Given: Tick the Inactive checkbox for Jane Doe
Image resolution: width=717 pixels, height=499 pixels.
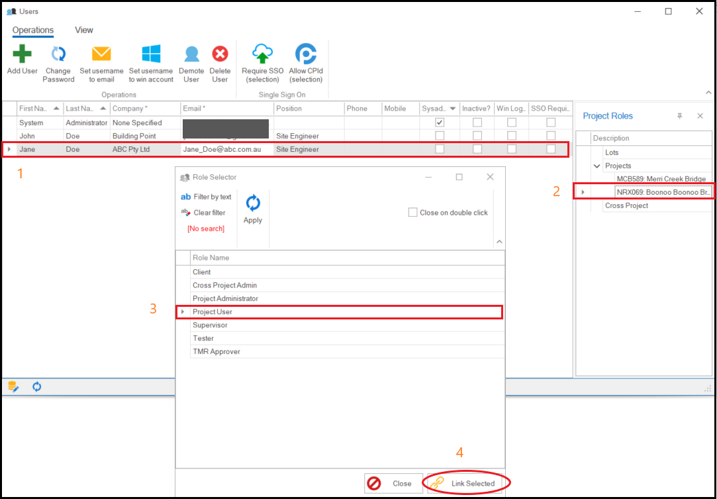Looking at the screenshot, I should (477, 149).
